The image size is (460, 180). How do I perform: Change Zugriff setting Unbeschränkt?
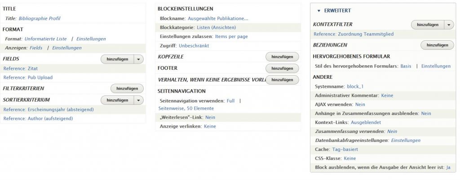pyautogui.click(x=194, y=46)
